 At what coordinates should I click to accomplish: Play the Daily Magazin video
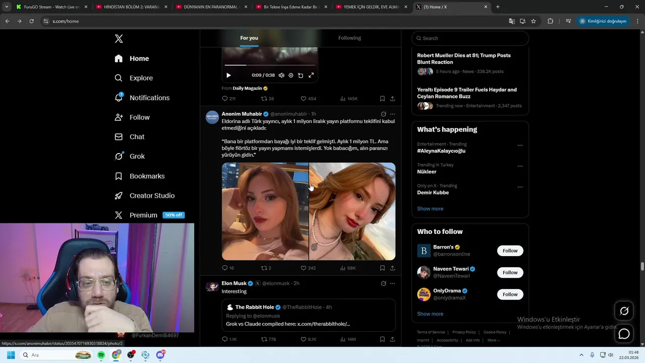pos(228,75)
